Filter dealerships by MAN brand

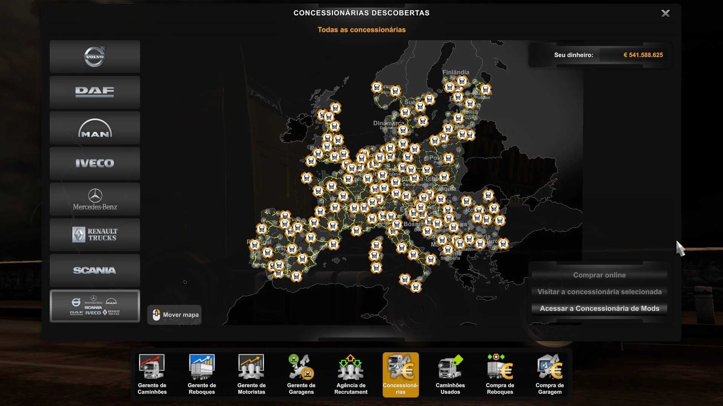(95, 128)
